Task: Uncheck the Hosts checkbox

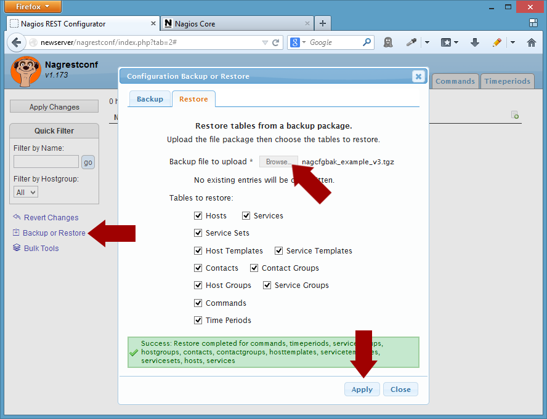Action: [198, 215]
